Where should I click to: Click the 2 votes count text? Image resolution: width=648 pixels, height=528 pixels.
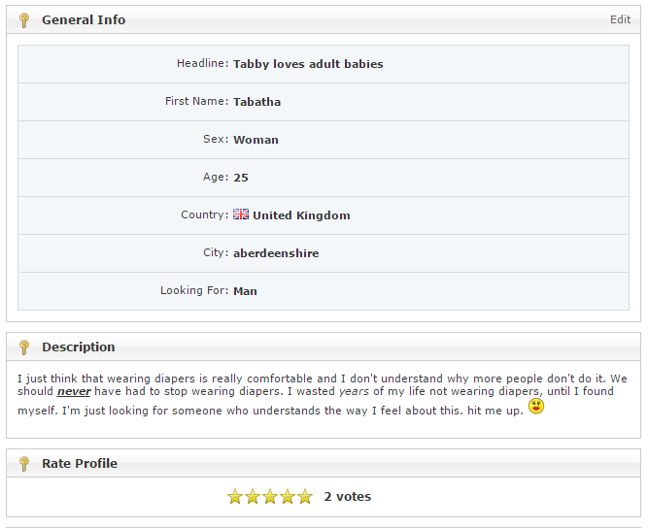(348, 496)
